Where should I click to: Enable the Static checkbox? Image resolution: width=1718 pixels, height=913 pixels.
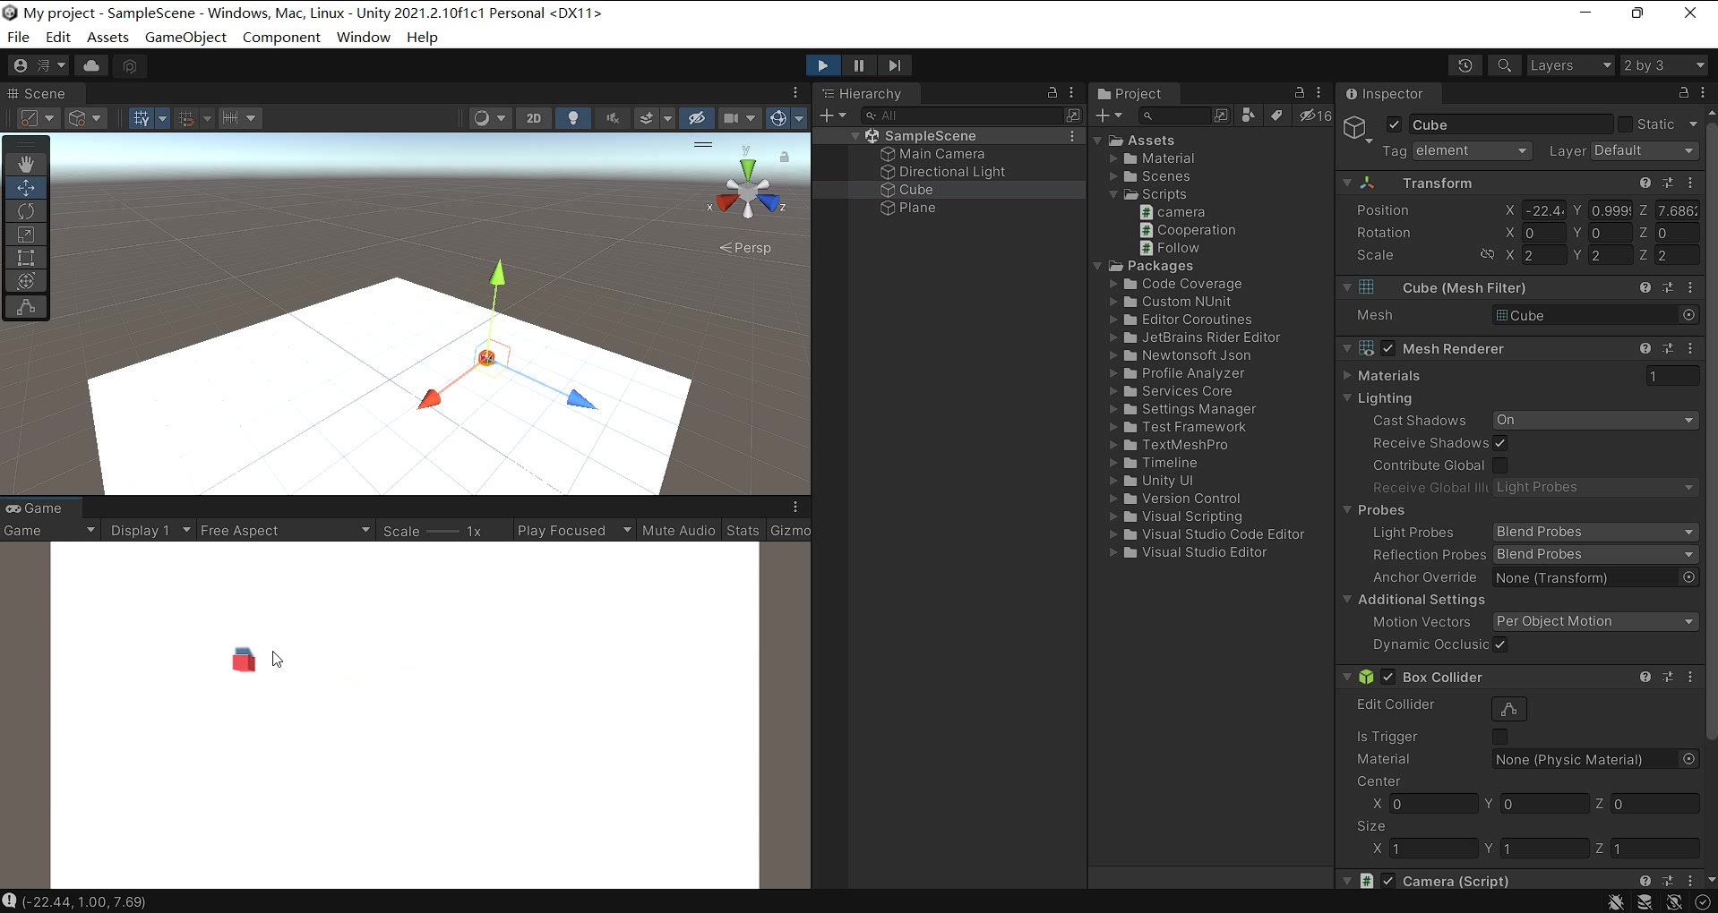coord(1625,124)
